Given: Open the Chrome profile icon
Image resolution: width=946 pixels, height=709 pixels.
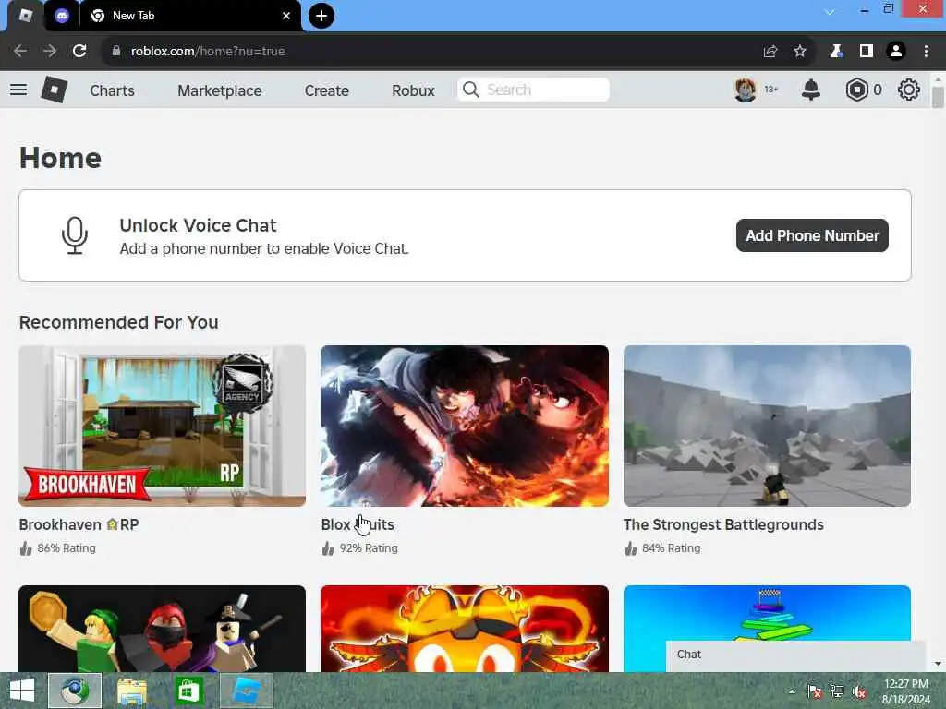Looking at the screenshot, I should click(x=896, y=52).
